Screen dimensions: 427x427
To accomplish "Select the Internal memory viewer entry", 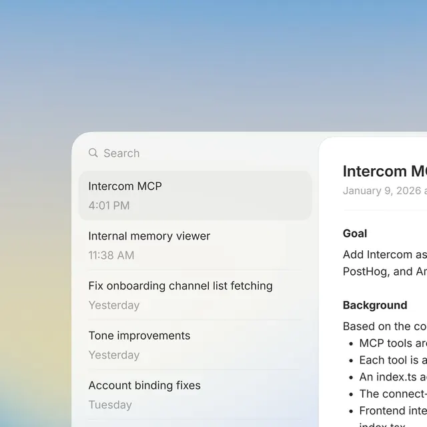I will point(195,245).
